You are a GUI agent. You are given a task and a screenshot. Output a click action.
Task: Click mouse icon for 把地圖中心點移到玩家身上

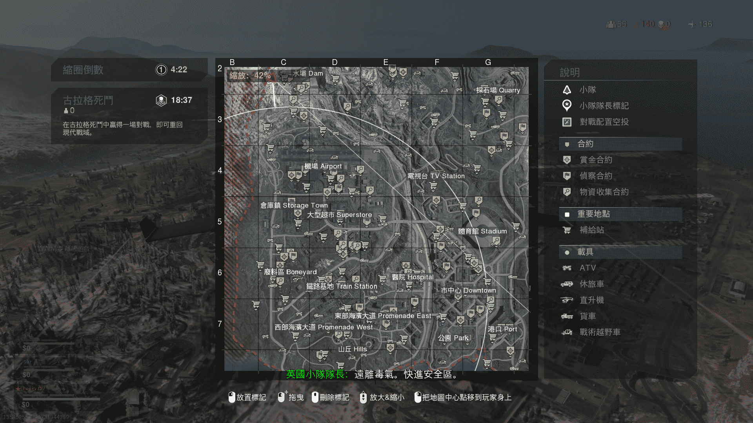click(418, 397)
